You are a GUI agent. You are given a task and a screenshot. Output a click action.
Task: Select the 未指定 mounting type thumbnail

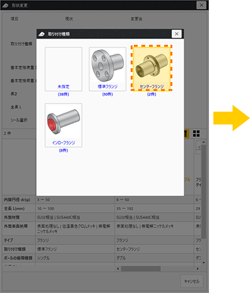63,69
